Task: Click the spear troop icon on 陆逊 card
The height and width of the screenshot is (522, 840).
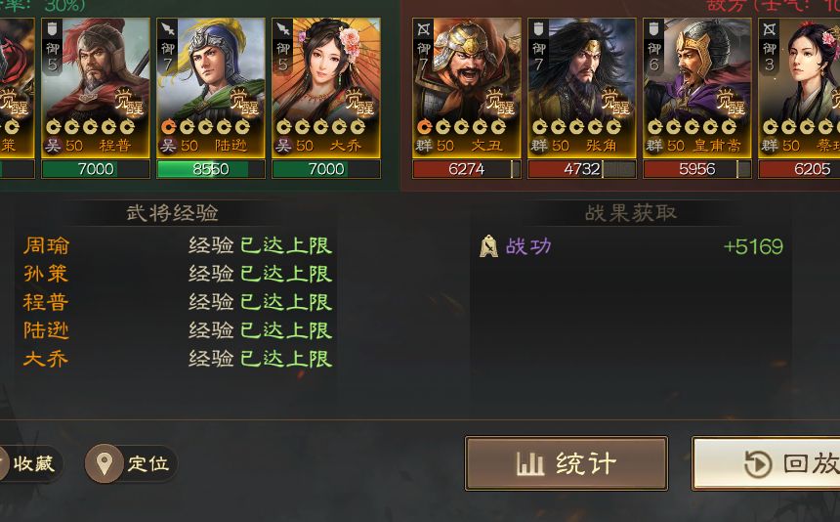Action: tap(168, 29)
